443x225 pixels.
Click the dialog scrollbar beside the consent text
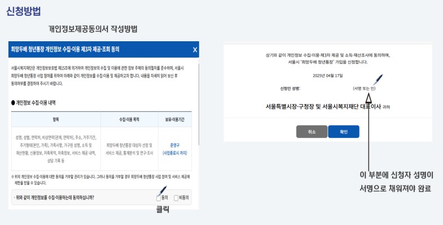click(199, 105)
